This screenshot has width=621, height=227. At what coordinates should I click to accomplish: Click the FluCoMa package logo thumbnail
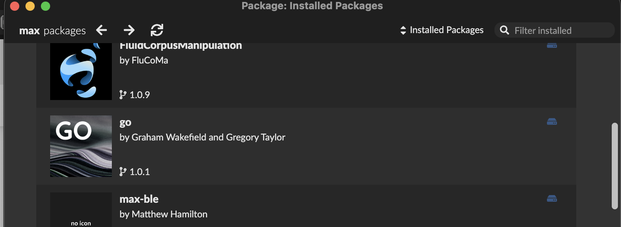coord(81,72)
